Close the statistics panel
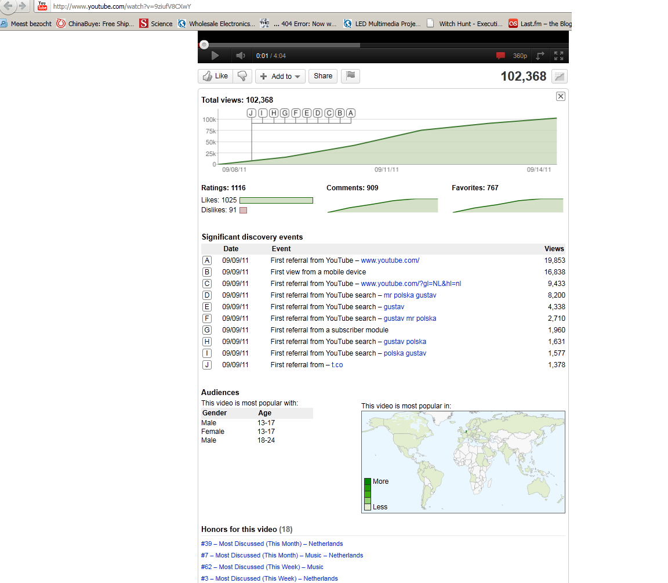The width and height of the screenshot is (668, 583). click(561, 96)
